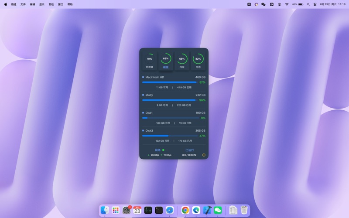Open Finder from the Dock
Screen dimensions: 349x218
coord(105,210)
